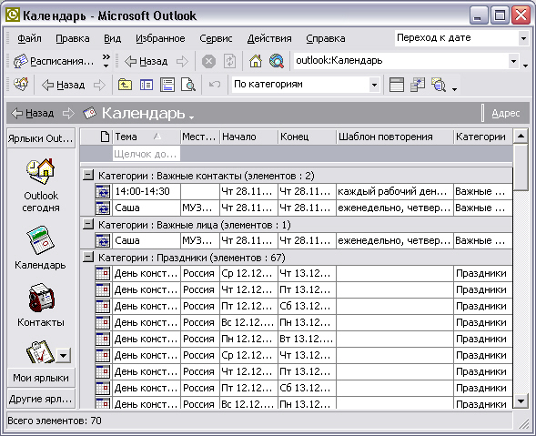
Task: Open the Действия menu
Action: [x=269, y=38]
